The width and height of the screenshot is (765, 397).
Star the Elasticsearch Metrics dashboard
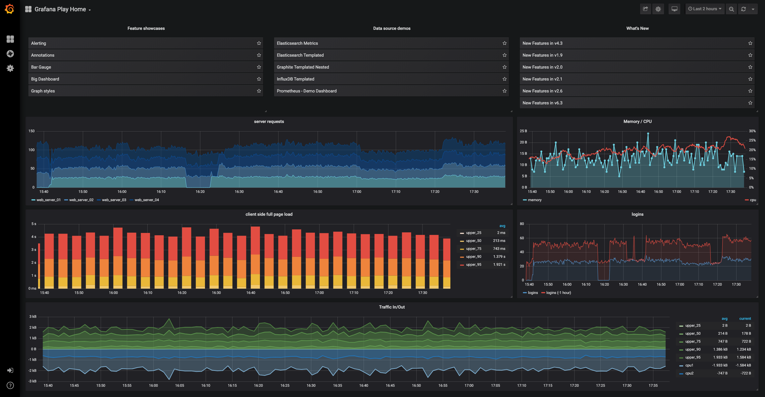[x=504, y=43]
